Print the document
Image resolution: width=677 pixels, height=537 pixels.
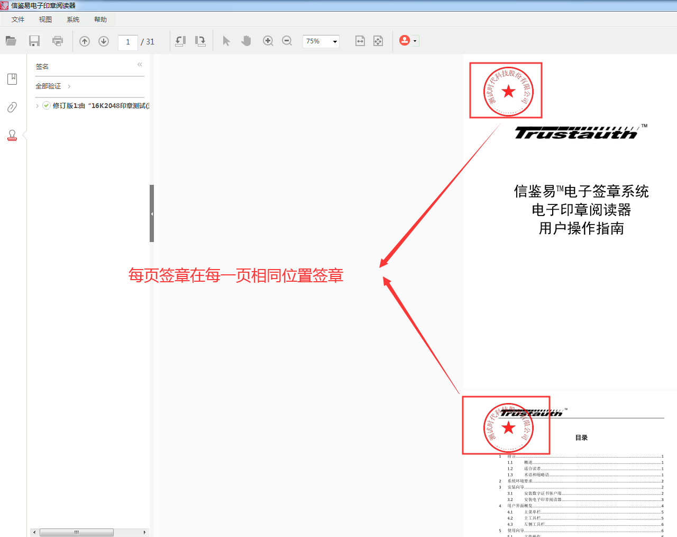[58, 41]
